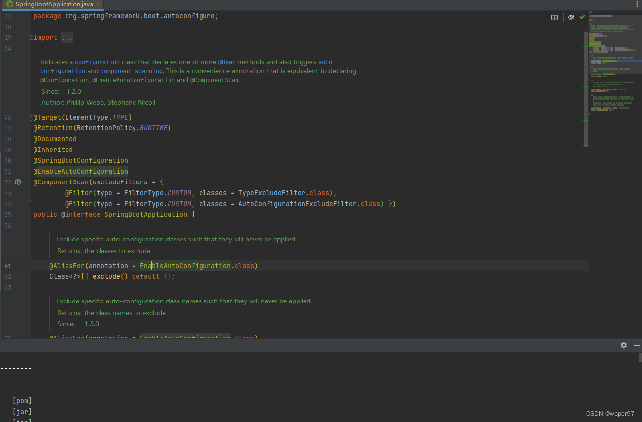The height and width of the screenshot is (422, 642).
Task: Click line number 61 in gutter
Action: click(x=8, y=266)
